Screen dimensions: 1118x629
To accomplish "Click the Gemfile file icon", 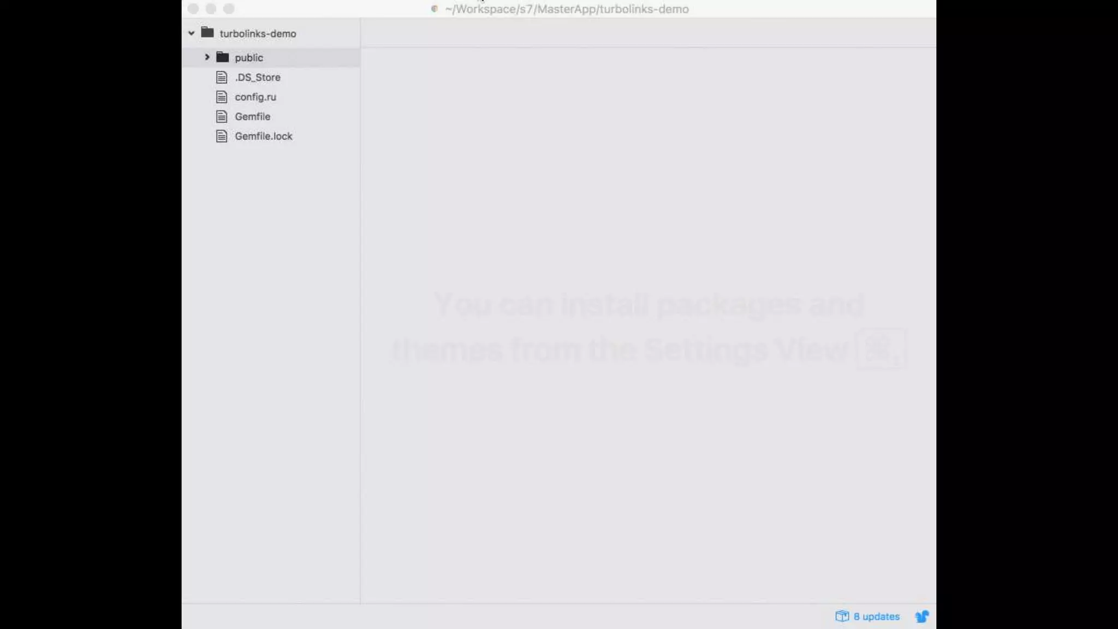I will pos(222,117).
